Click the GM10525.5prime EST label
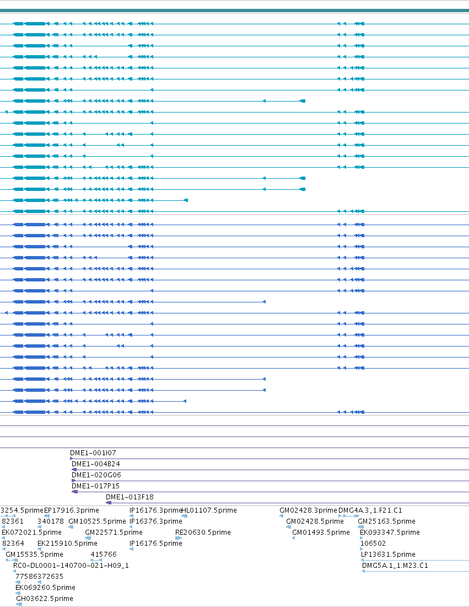Image resolution: width=469 pixels, height=607 pixels. pyautogui.click(x=97, y=521)
